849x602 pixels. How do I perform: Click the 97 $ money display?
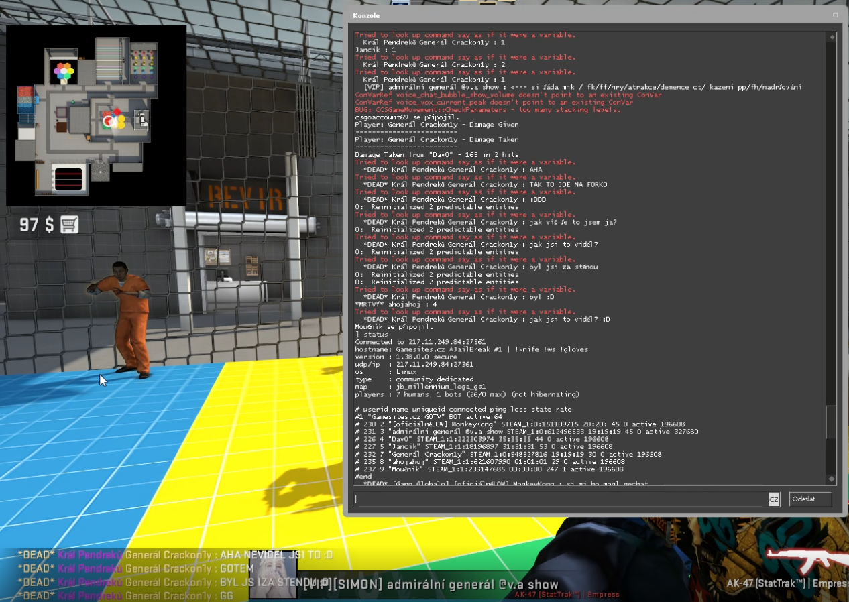[x=36, y=225]
